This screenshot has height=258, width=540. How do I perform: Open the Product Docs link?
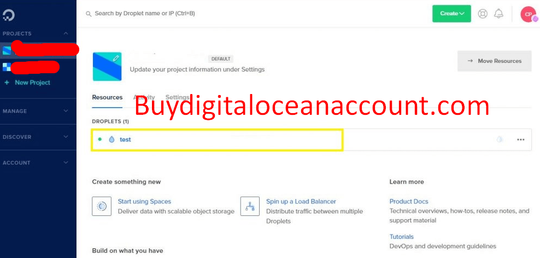click(x=409, y=202)
